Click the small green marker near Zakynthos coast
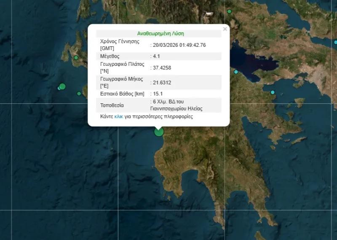This screenshot has width=337, height=240. click(79, 94)
